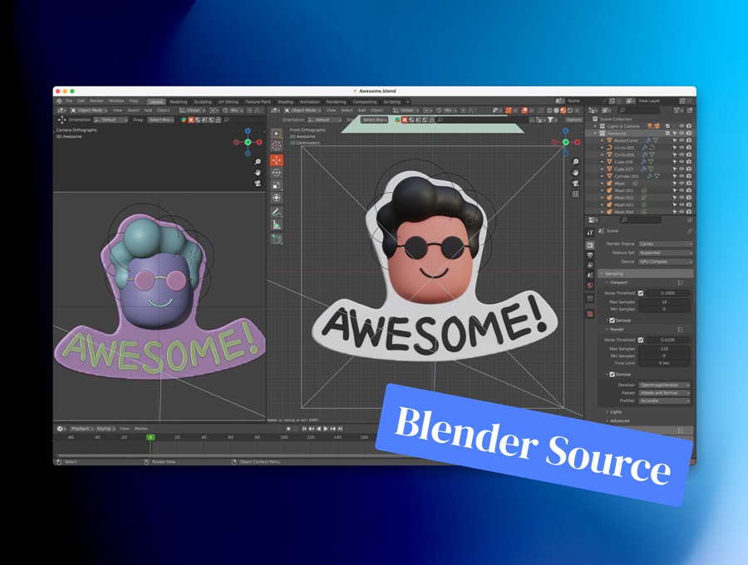The width and height of the screenshot is (748, 565).
Task: Select the Render Properties tab icon
Action: point(591,245)
